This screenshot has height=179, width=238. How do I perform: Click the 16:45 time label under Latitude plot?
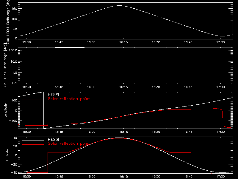pos(188,177)
